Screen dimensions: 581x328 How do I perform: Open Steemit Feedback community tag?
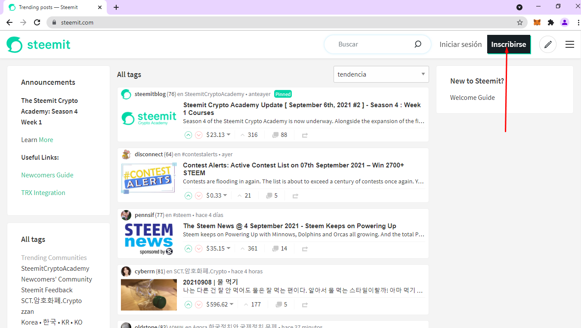47,290
